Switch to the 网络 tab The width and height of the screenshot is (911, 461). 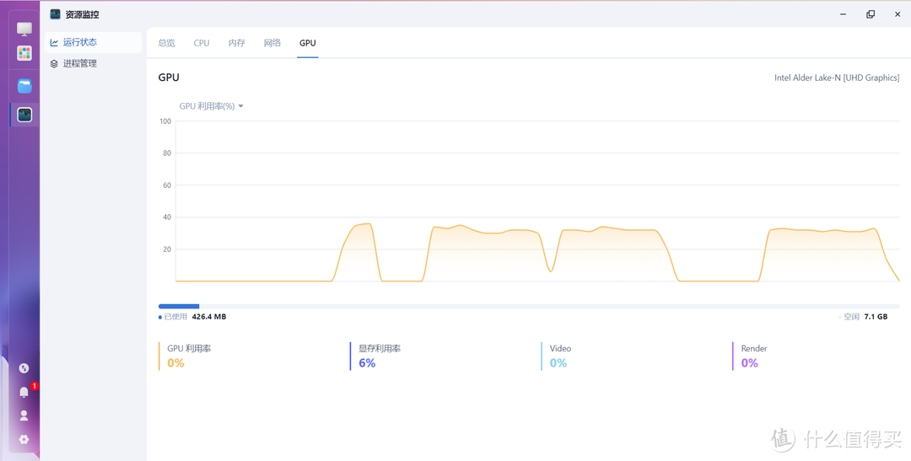(272, 43)
